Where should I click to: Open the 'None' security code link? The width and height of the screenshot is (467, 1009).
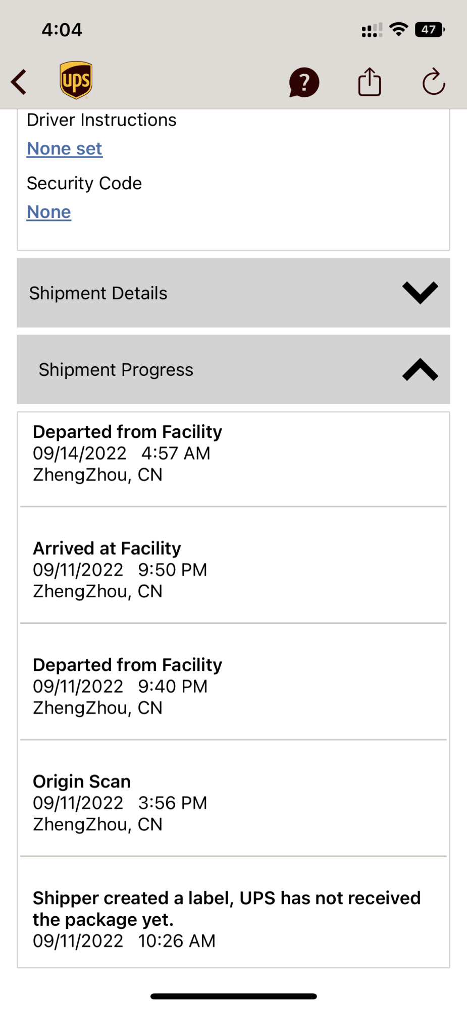[49, 212]
